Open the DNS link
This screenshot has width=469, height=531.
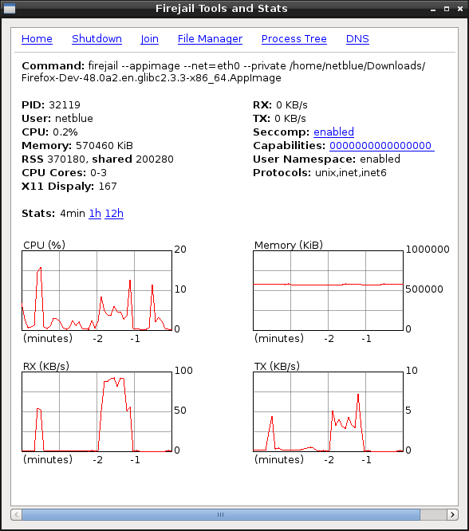tap(357, 39)
